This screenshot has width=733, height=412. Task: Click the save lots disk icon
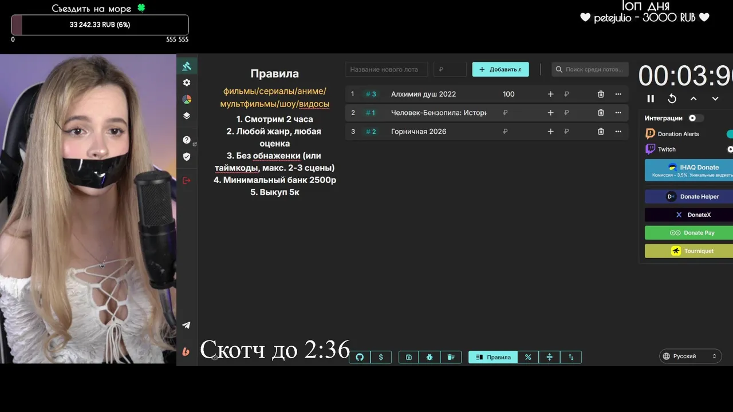tap(409, 357)
